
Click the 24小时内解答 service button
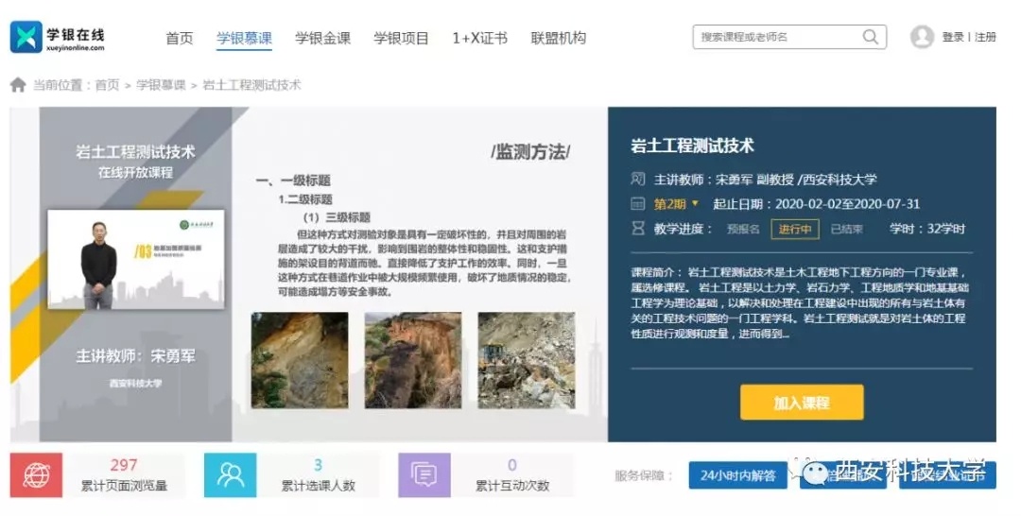click(x=737, y=475)
